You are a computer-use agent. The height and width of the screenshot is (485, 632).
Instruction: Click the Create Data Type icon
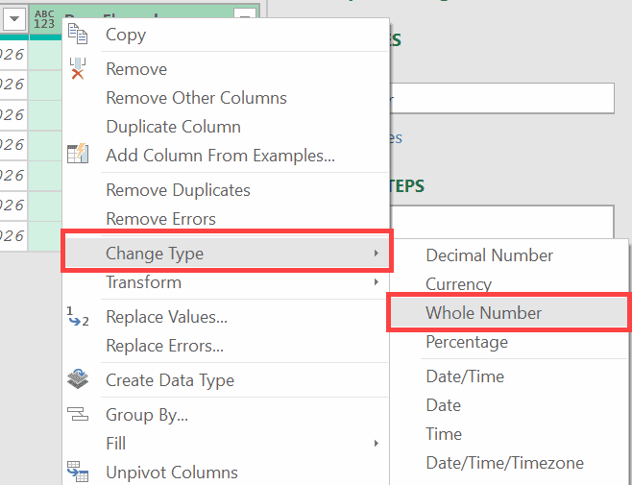[78, 378]
